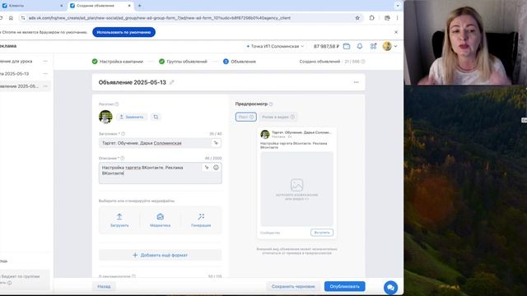Click preview info help icon

271,104
